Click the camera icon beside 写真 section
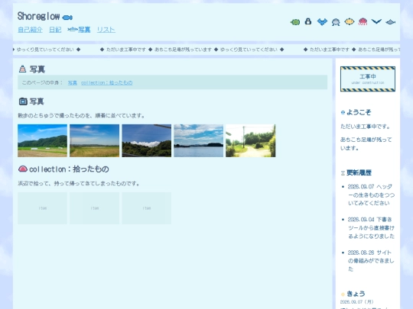This screenshot has width=413, height=309. click(x=23, y=101)
